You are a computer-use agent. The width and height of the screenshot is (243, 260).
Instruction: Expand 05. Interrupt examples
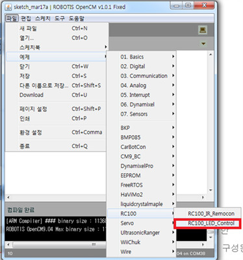coord(142,95)
